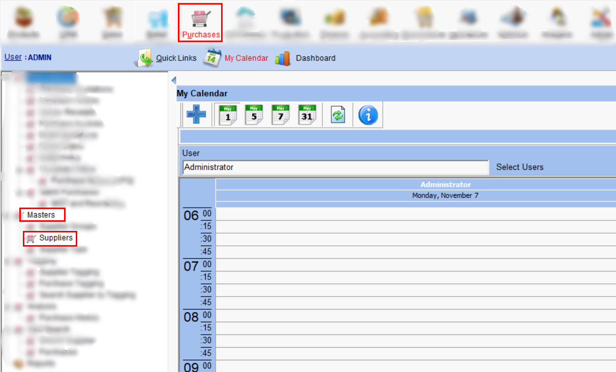Viewport: 616px width, 372px height.
Task: Collapse the left navigation panel arrow
Action: click(173, 80)
